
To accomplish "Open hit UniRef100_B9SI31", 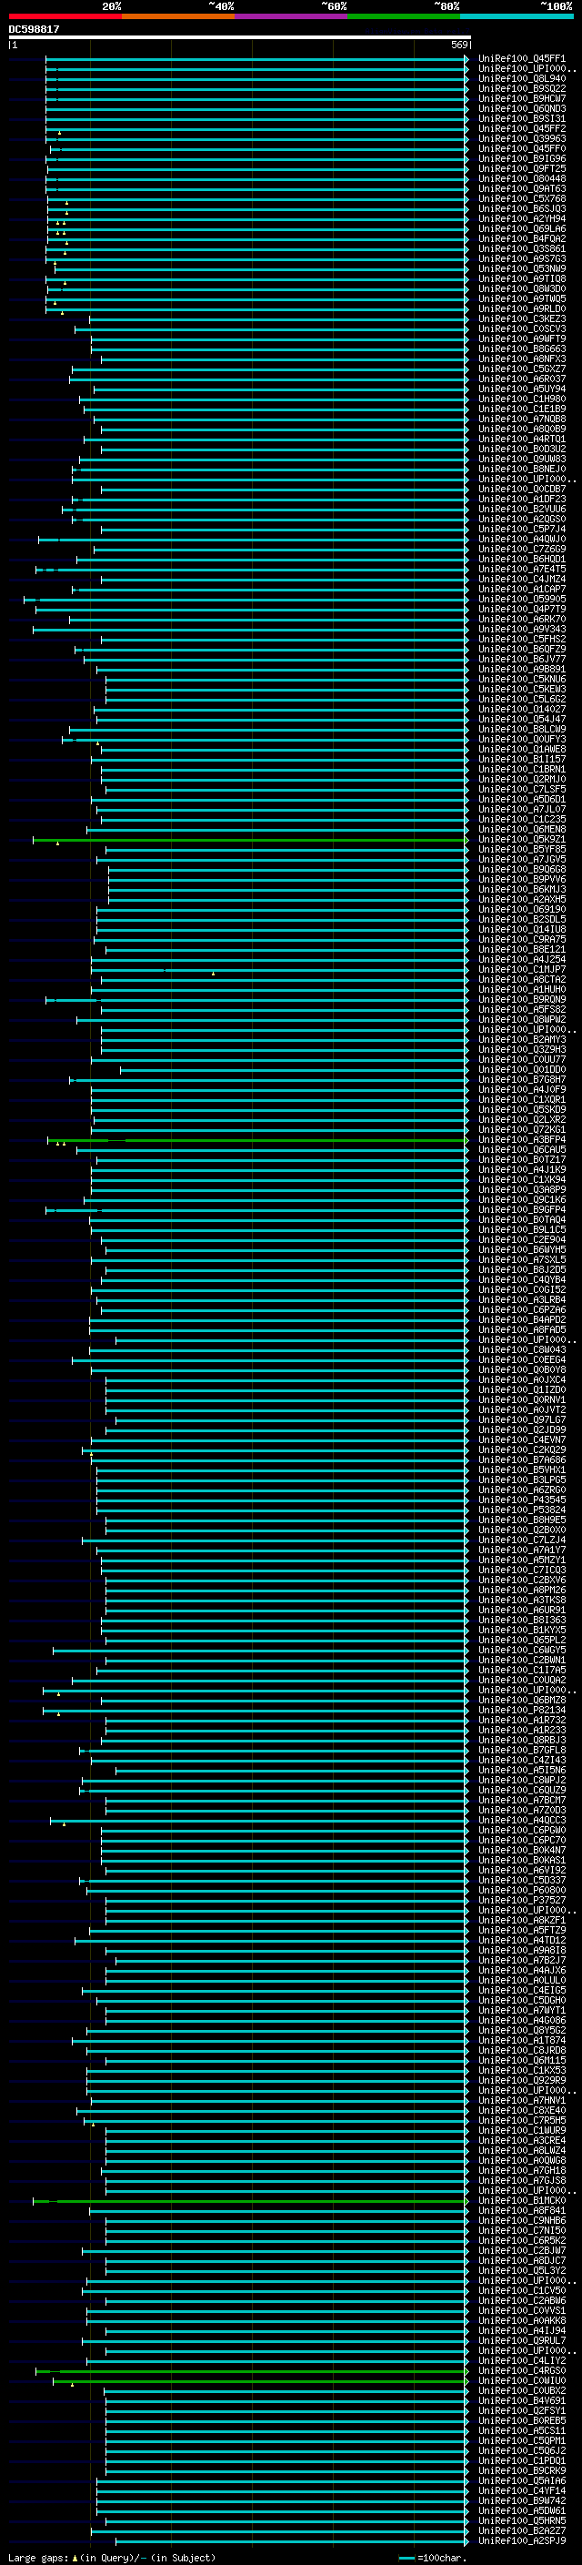I will click(521, 118).
